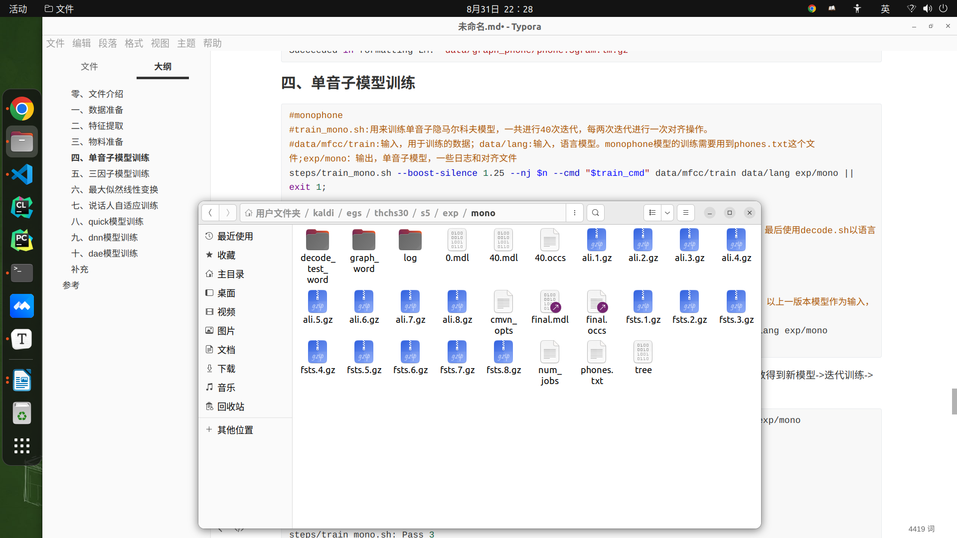This screenshot has height=538, width=957.
Task: Expand the view options dropdown arrow
Action: pyautogui.click(x=667, y=213)
